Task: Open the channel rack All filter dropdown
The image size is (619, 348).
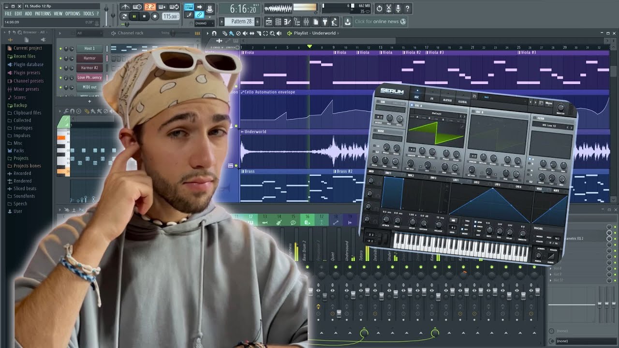Action: pyautogui.click(x=89, y=33)
